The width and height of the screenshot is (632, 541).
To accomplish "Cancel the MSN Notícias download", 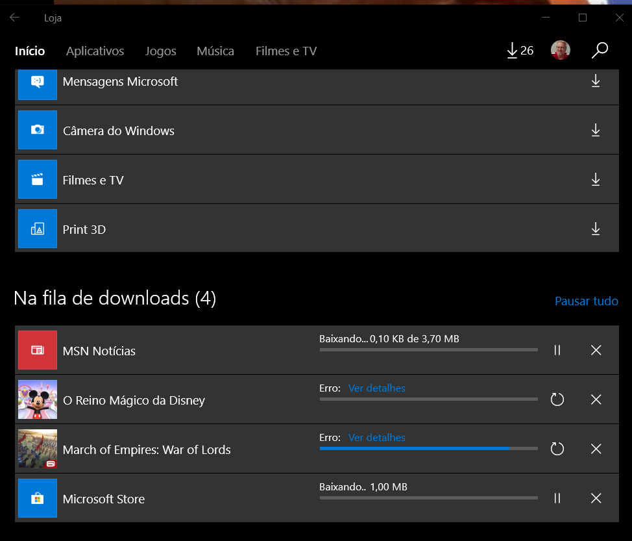I will (596, 350).
